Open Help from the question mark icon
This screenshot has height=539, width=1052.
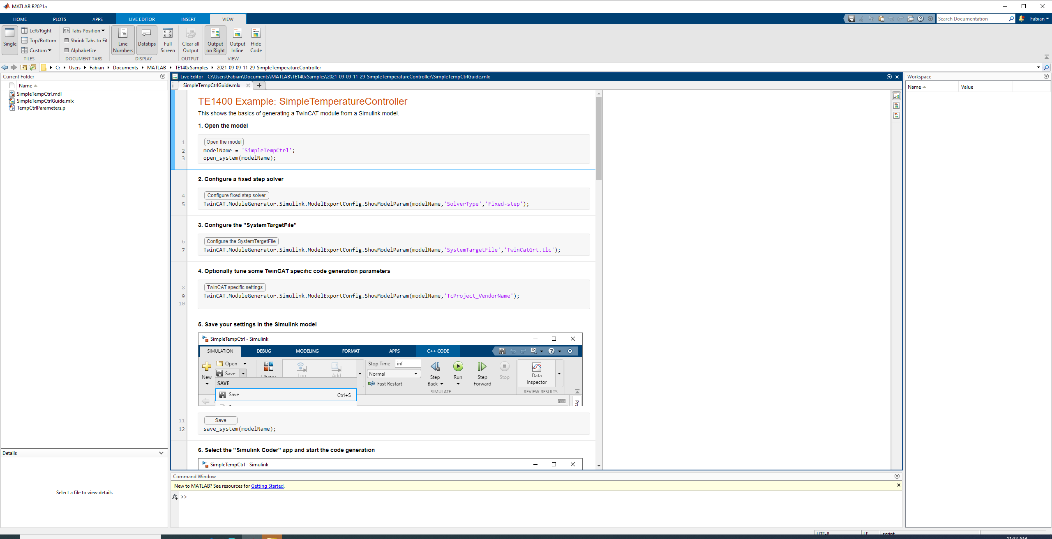coord(920,19)
